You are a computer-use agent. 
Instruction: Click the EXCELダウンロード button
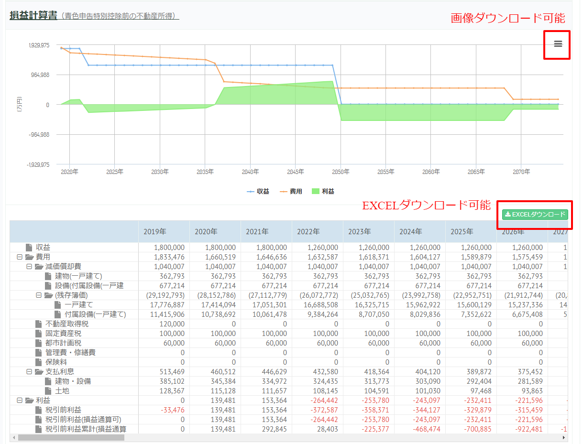tap(535, 215)
